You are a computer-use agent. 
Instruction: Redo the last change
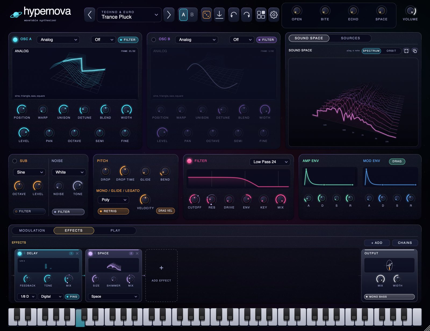(247, 15)
